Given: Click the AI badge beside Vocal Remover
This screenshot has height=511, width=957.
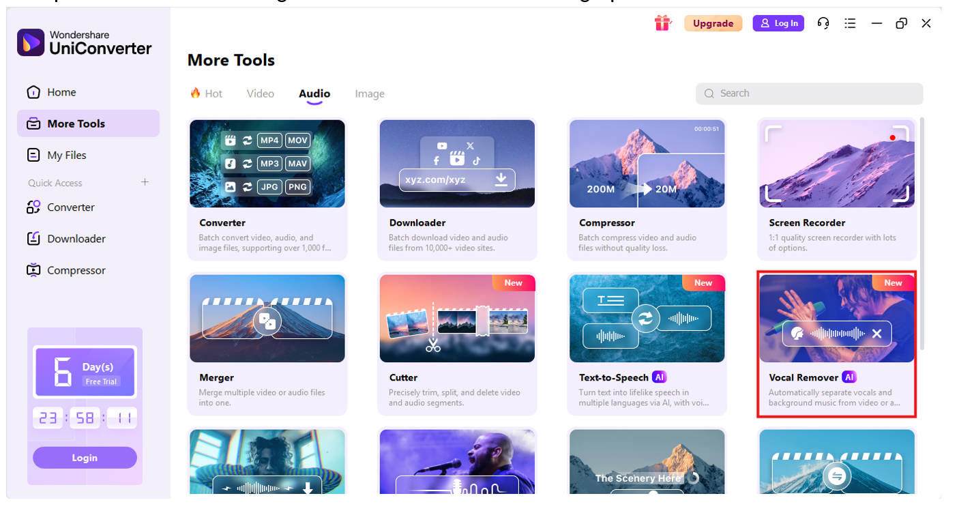Looking at the screenshot, I should coord(849,377).
